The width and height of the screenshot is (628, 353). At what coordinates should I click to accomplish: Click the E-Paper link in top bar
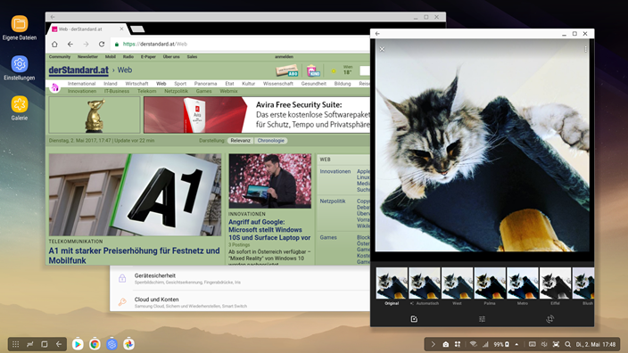pos(148,57)
